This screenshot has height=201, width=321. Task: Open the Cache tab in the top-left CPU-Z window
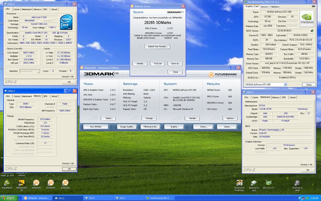pyautogui.click(x=17, y=9)
